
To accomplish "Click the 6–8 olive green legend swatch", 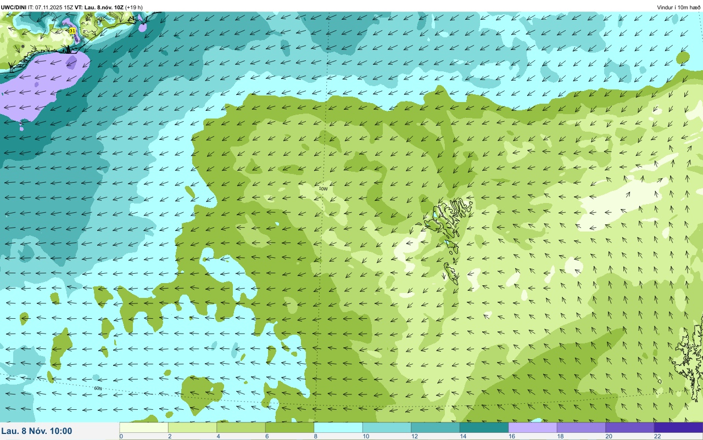I will (289, 427).
